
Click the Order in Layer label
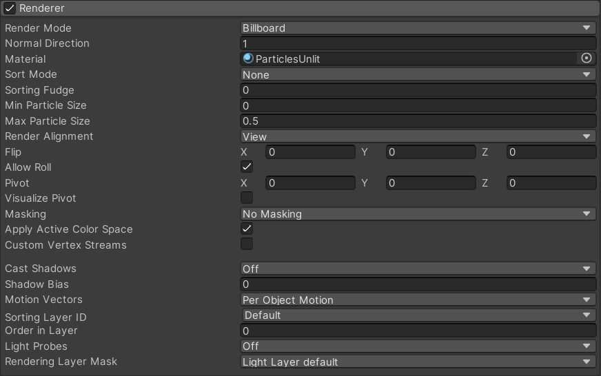(x=41, y=331)
